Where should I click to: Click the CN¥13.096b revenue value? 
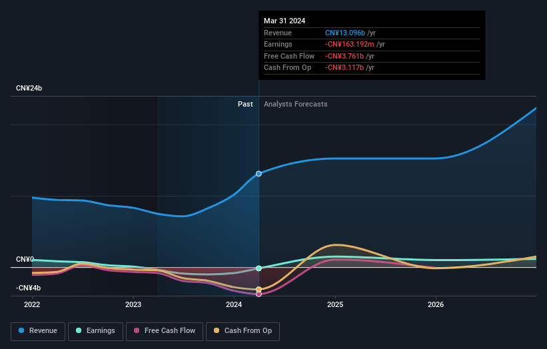[x=345, y=33]
